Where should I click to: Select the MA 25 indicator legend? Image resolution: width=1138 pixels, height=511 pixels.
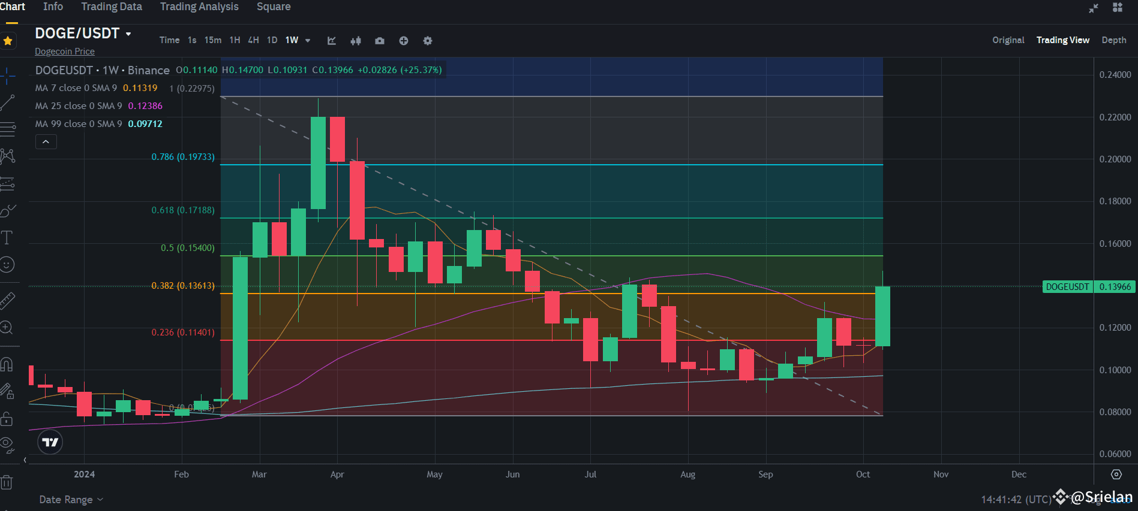point(79,106)
